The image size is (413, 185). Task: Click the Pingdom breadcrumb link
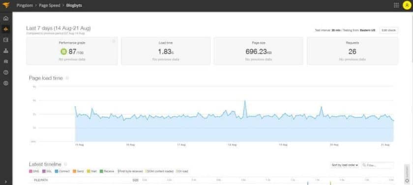tap(25, 5)
